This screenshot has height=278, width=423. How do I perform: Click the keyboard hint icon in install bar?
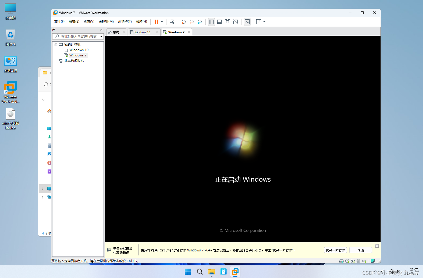coord(109,250)
